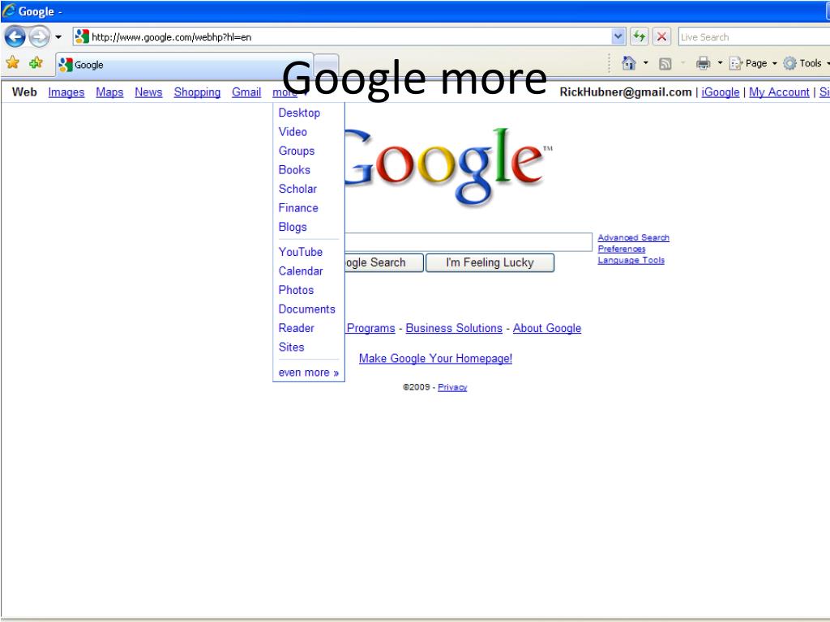
Task: Click the Add to Favorites icon
Action: point(36,63)
